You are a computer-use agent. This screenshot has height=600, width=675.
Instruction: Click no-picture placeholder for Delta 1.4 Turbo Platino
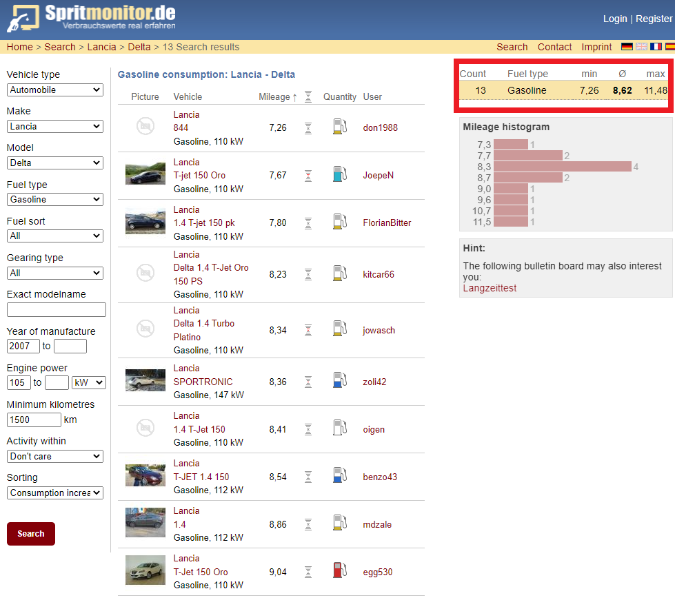[x=145, y=329]
